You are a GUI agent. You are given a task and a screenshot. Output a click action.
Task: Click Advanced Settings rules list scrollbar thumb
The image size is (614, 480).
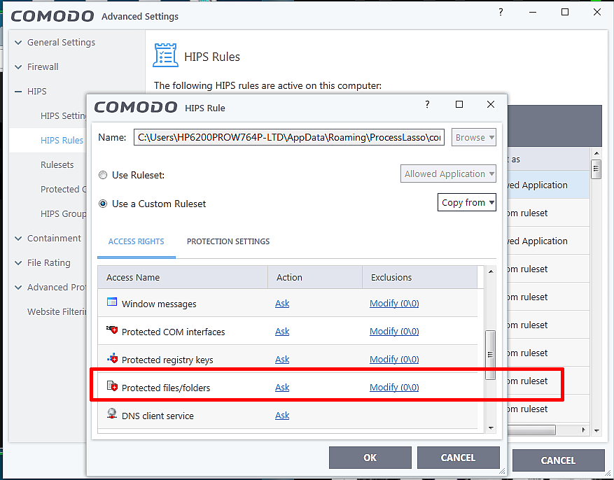tap(596, 169)
